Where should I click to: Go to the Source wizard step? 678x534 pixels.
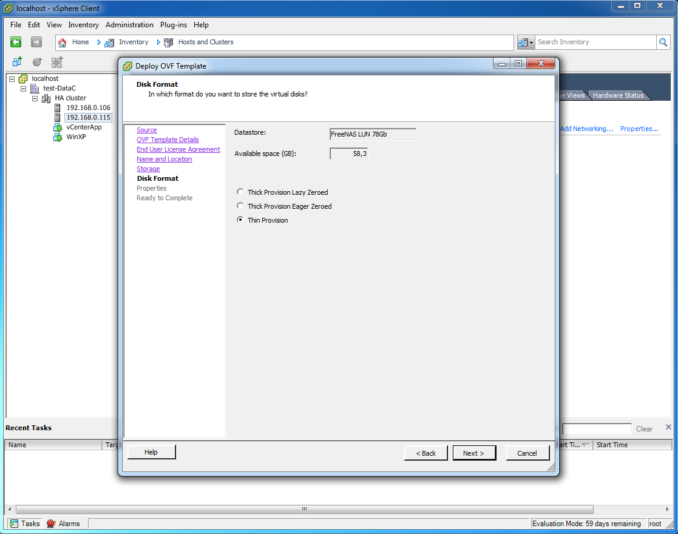coord(146,130)
